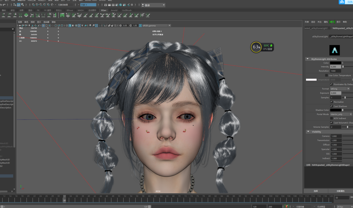Open the viewport Renderer menu
This screenshot has height=208, width=353.
(46, 22)
